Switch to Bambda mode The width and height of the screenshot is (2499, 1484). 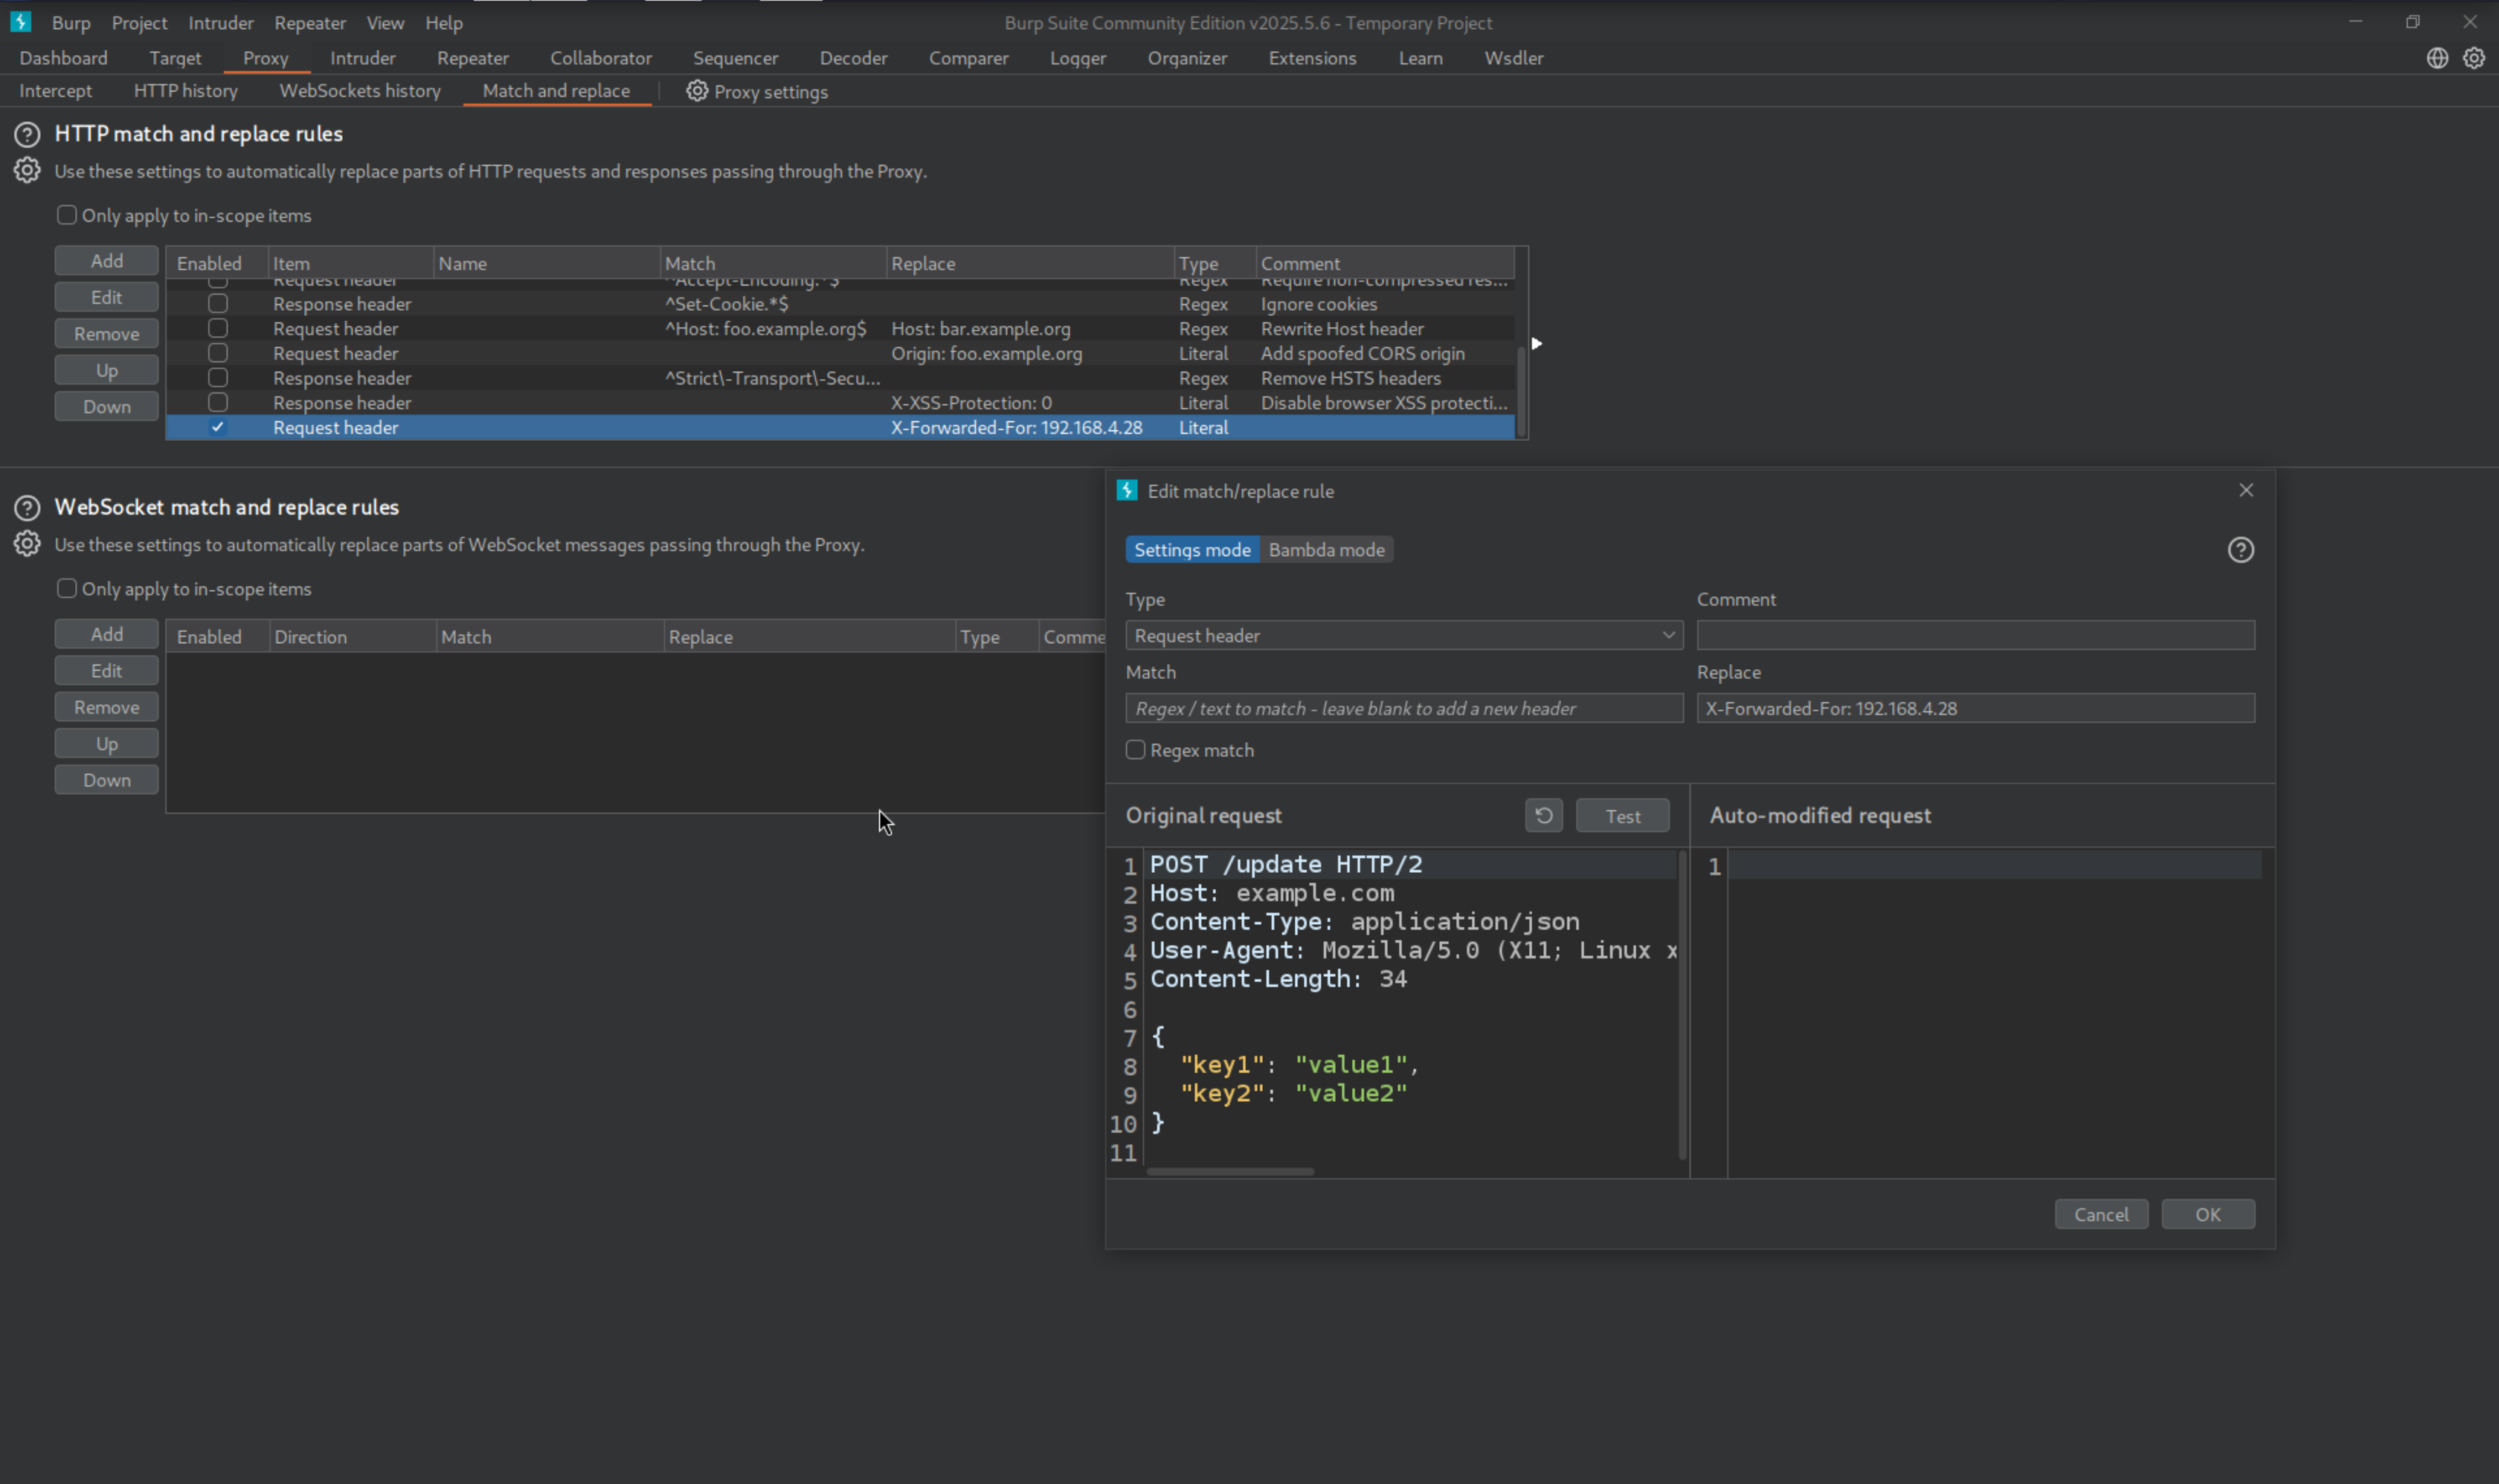(1325, 550)
